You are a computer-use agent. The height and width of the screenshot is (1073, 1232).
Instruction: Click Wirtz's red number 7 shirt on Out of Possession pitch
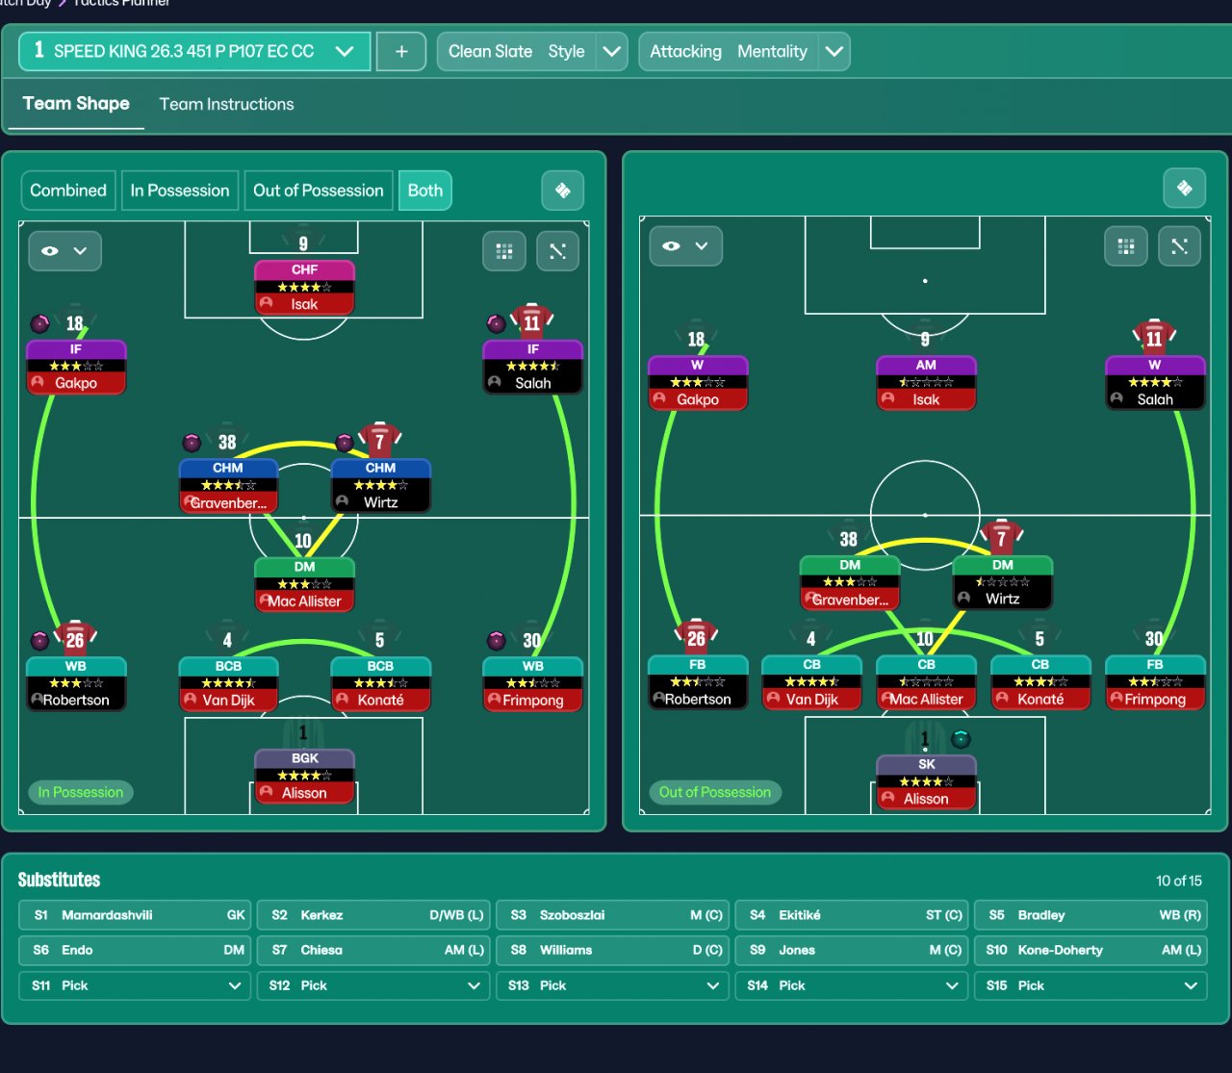[1002, 538]
